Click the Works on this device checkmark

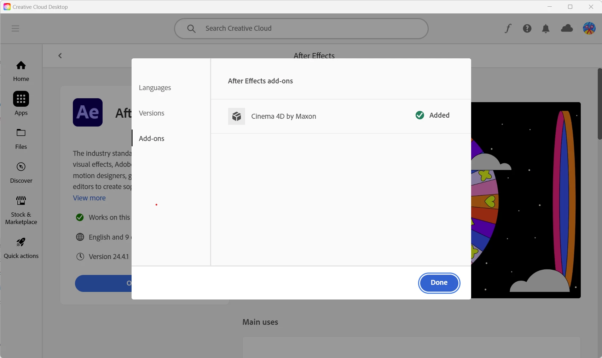tap(80, 217)
